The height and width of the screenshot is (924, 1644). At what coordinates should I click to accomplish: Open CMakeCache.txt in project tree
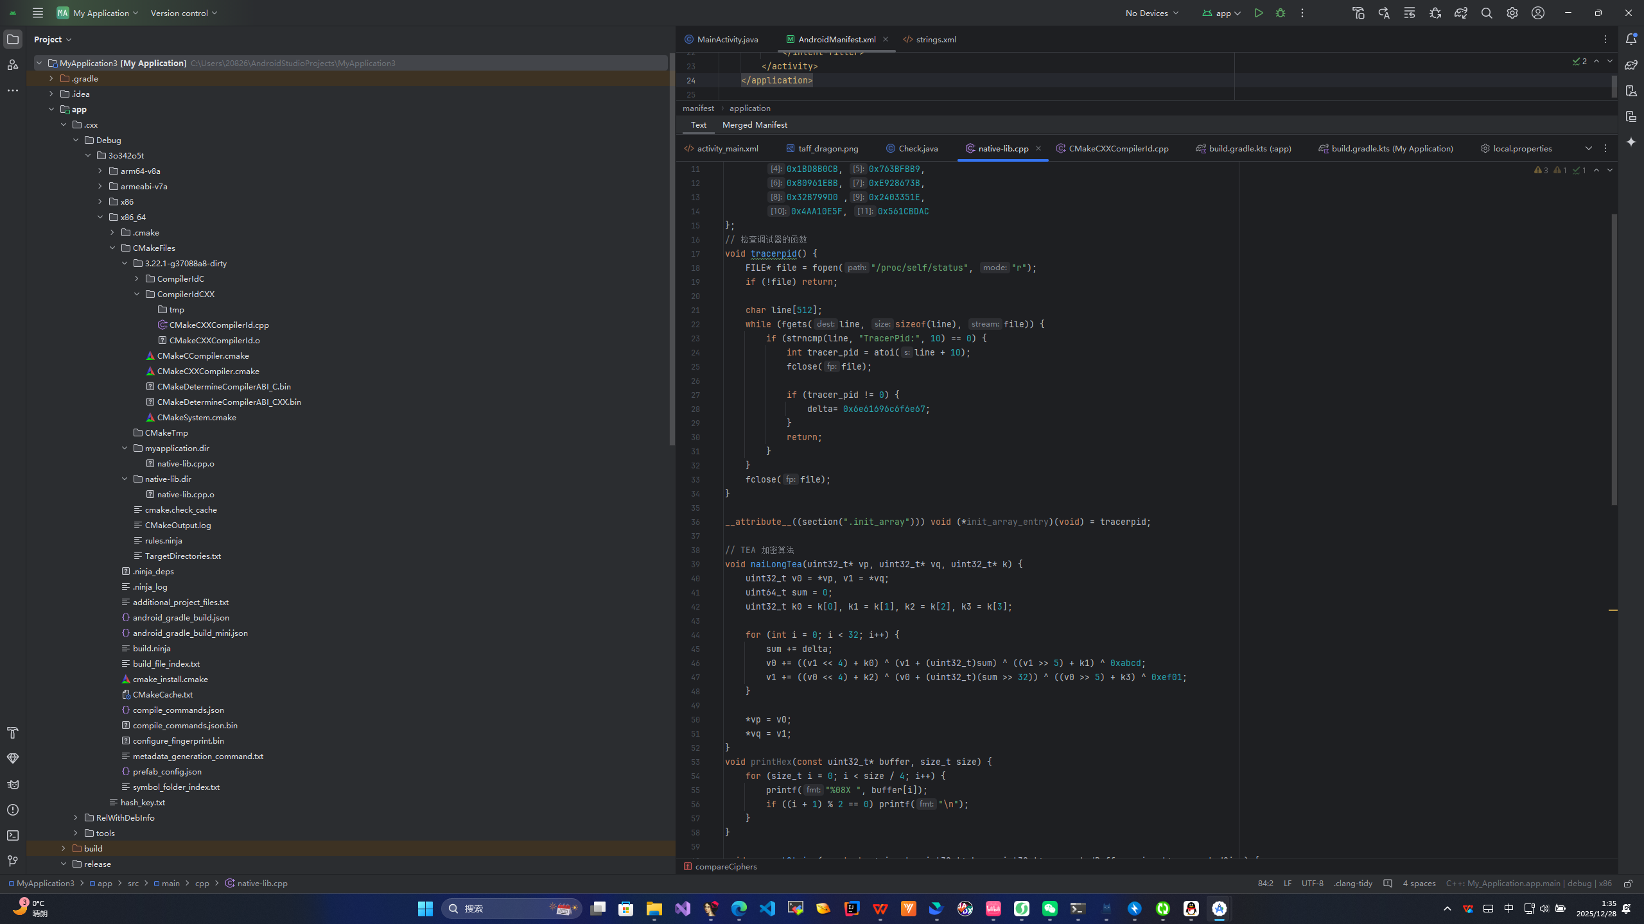click(162, 694)
